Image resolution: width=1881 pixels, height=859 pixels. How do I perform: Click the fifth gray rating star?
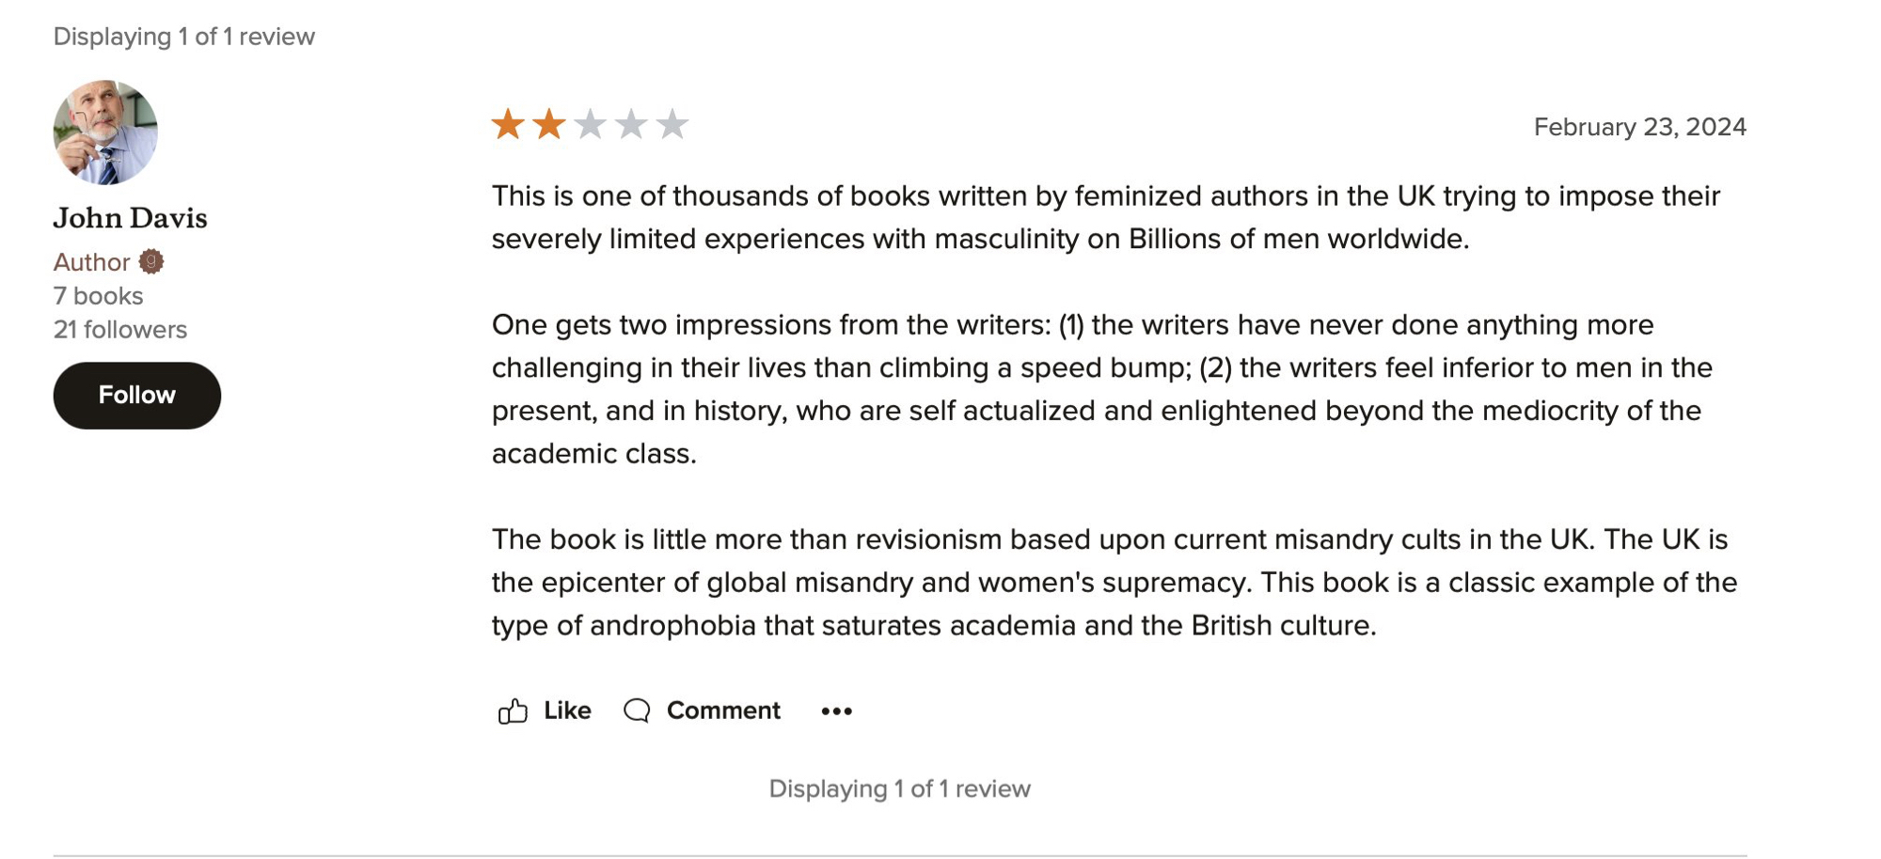click(672, 124)
